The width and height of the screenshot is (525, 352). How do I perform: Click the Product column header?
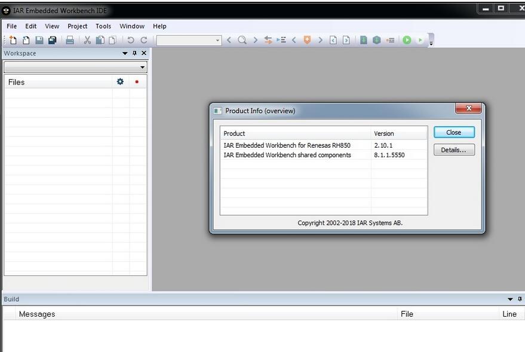pos(296,133)
